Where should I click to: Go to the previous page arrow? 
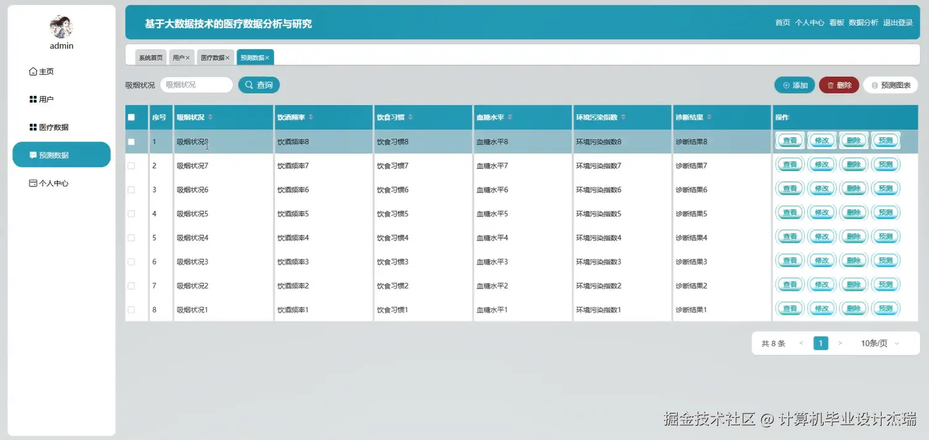point(801,343)
